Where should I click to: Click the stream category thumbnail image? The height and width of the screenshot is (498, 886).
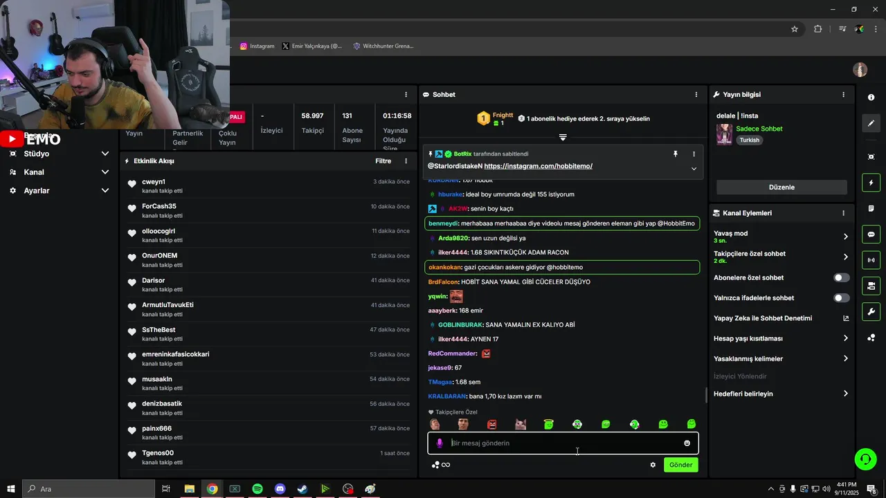[x=724, y=134]
